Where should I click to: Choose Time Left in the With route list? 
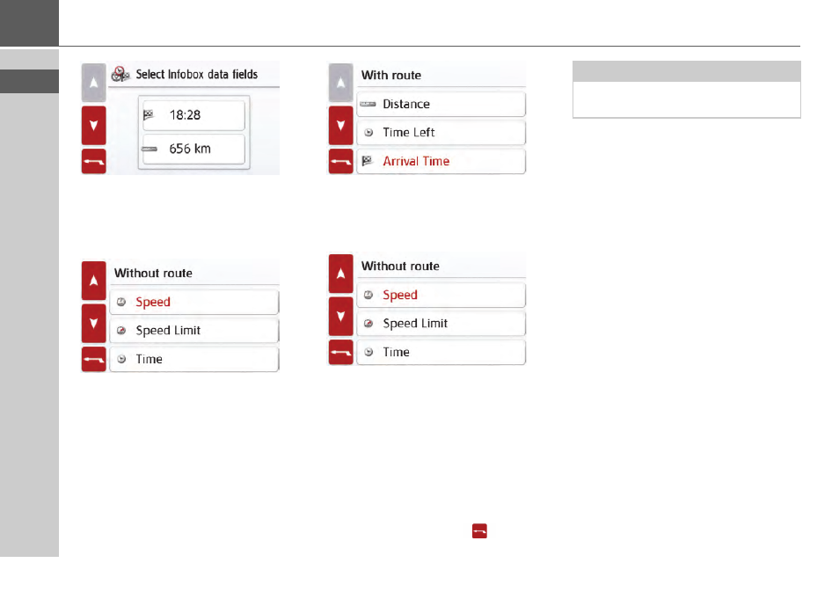pos(441,133)
